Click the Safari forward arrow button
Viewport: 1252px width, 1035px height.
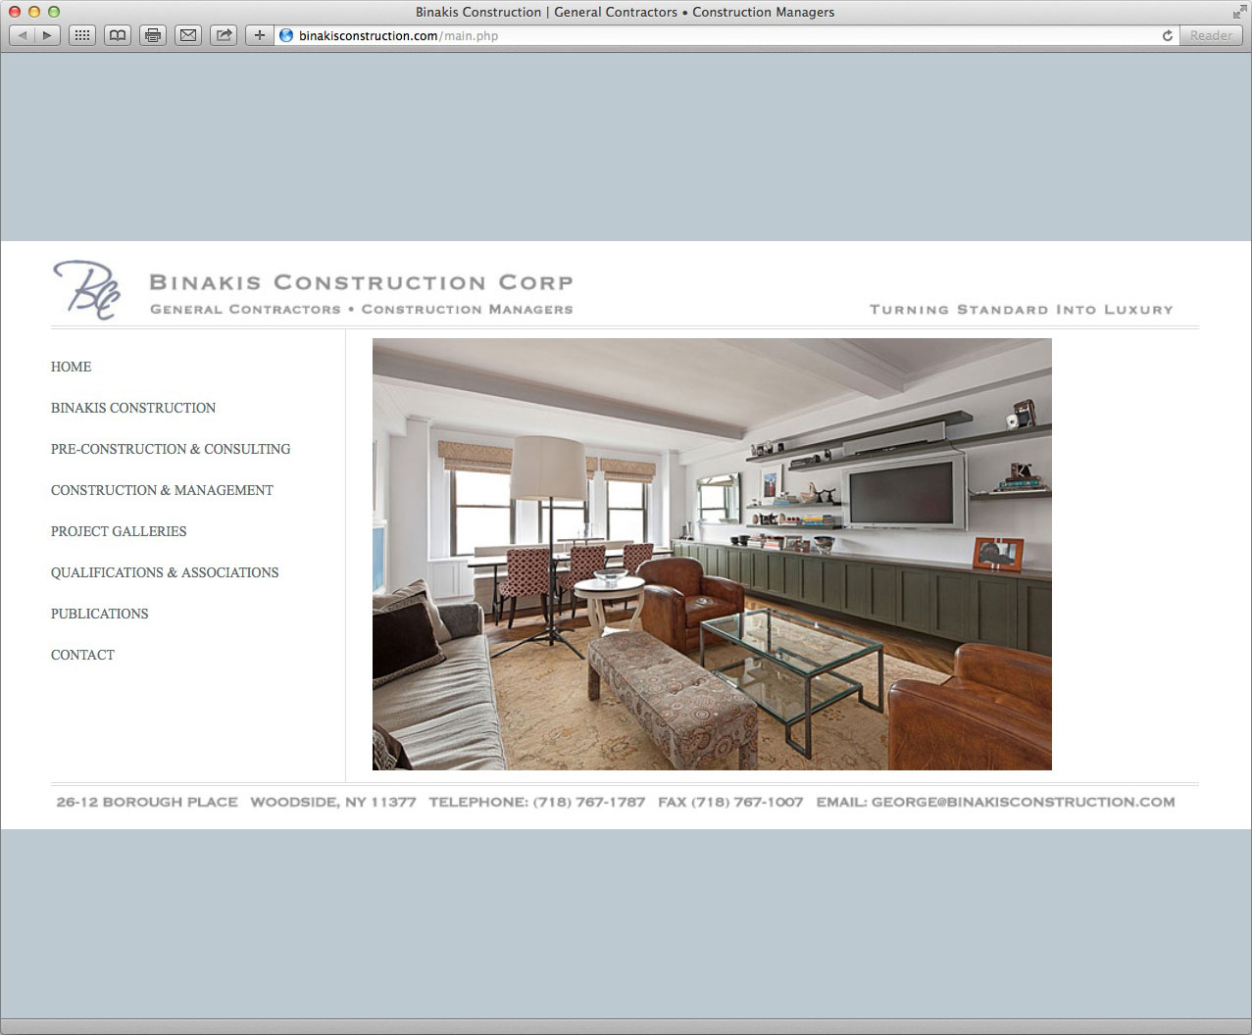(x=47, y=35)
